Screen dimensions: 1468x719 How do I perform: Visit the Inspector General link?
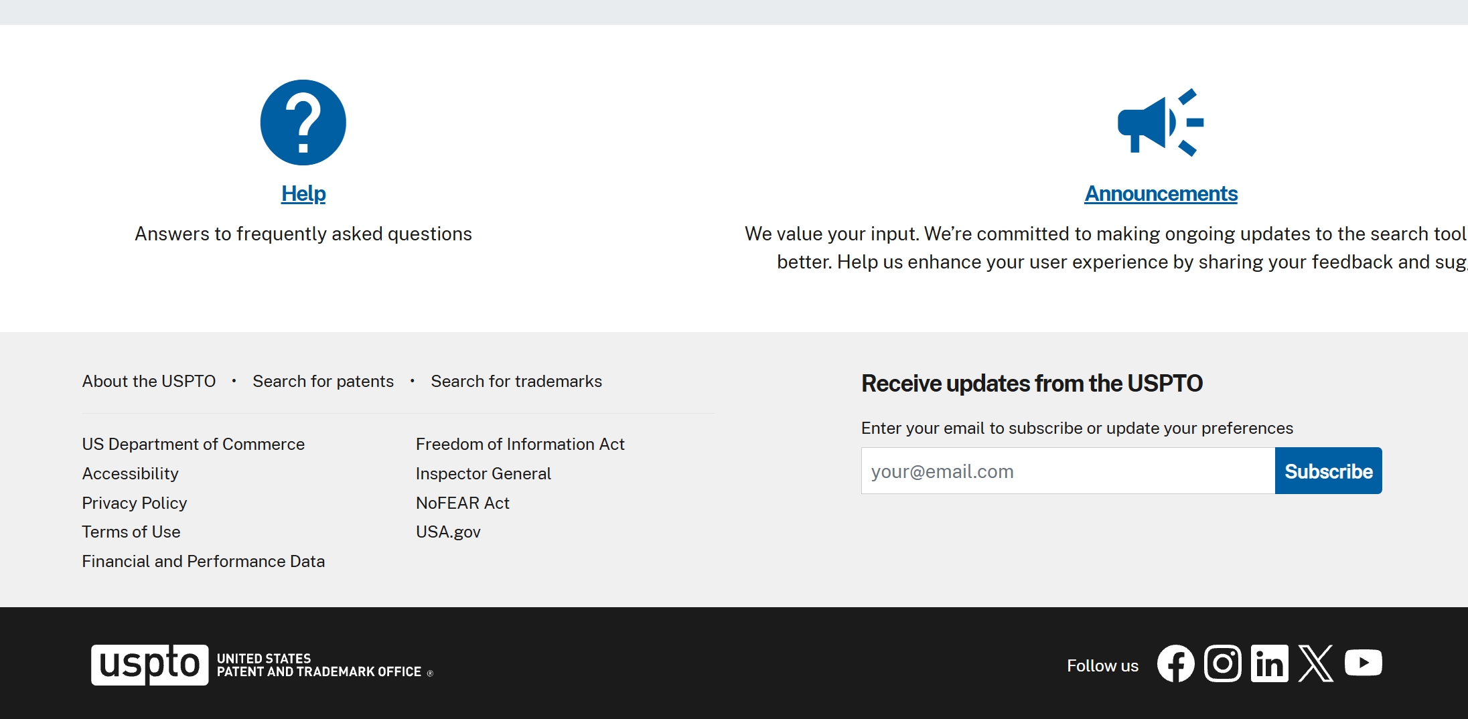pyautogui.click(x=483, y=473)
